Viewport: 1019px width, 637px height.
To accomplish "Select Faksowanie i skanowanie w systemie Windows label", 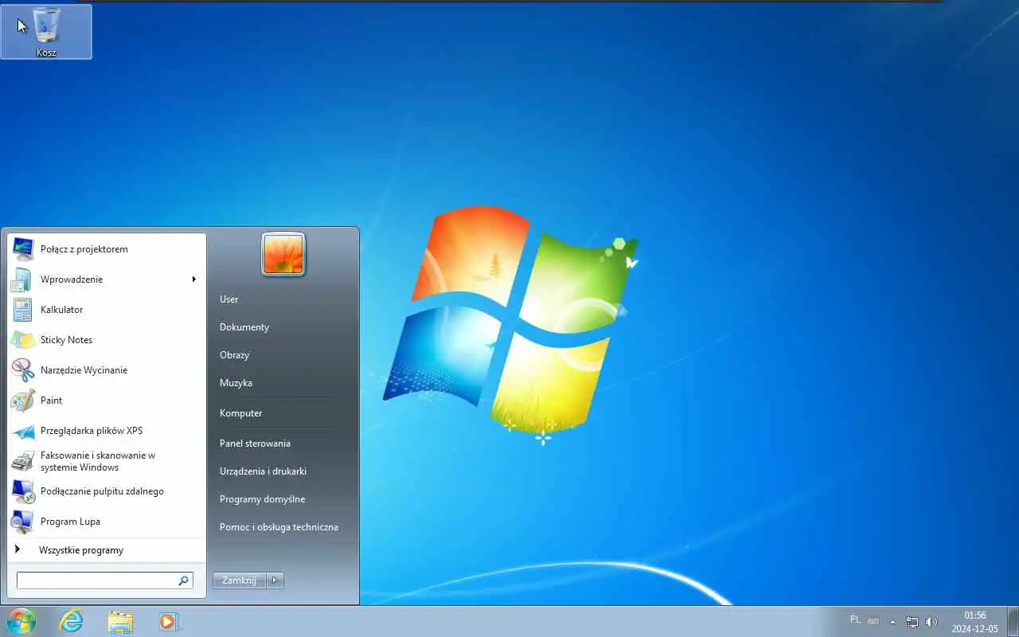I will coord(98,462).
